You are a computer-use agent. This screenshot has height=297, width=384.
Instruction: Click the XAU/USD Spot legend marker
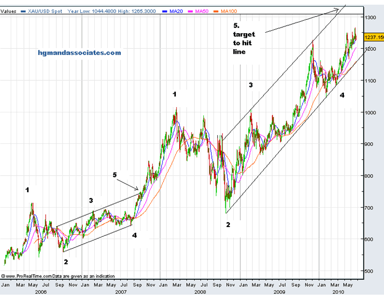[23, 10]
